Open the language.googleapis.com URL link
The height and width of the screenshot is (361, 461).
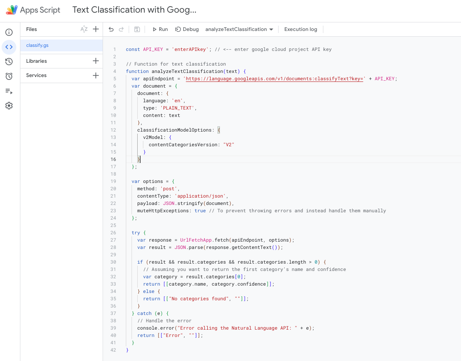[274, 79]
